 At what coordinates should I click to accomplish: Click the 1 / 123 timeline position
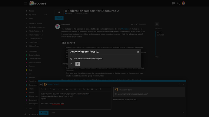(x=160, y=33)
